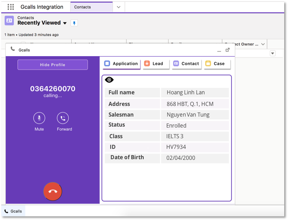This screenshot has width=288, height=220.
Task: Pin the Recently Viewed list view
Action: point(74,23)
